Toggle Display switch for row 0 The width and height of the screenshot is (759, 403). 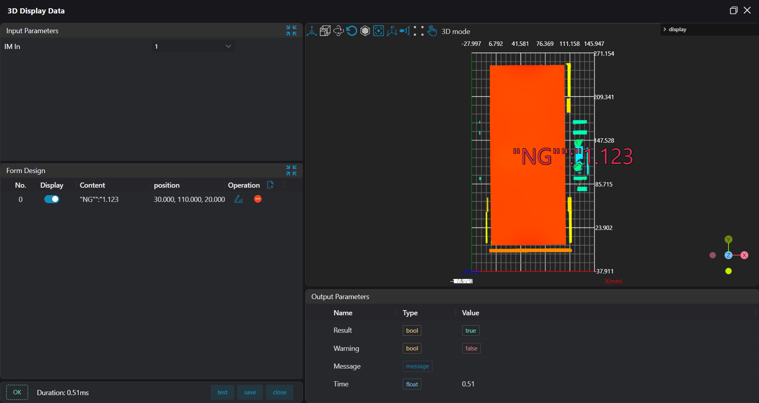click(x=52, y=199)
